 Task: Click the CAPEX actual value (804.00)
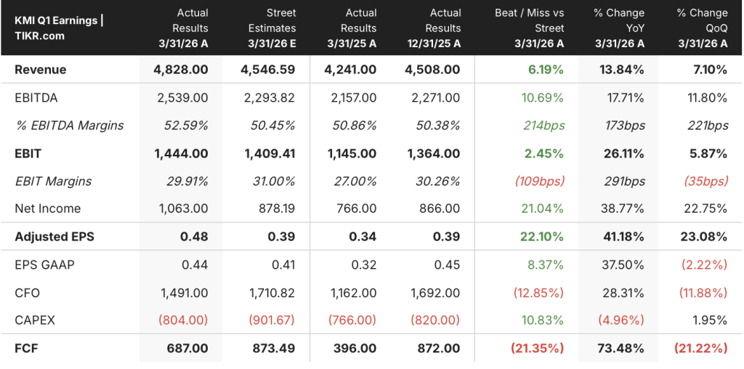[x=182, y=320]
